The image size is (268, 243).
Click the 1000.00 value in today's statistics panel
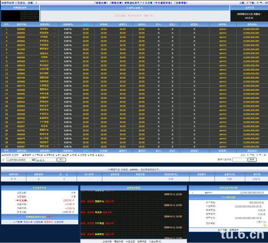click(67, 200)
